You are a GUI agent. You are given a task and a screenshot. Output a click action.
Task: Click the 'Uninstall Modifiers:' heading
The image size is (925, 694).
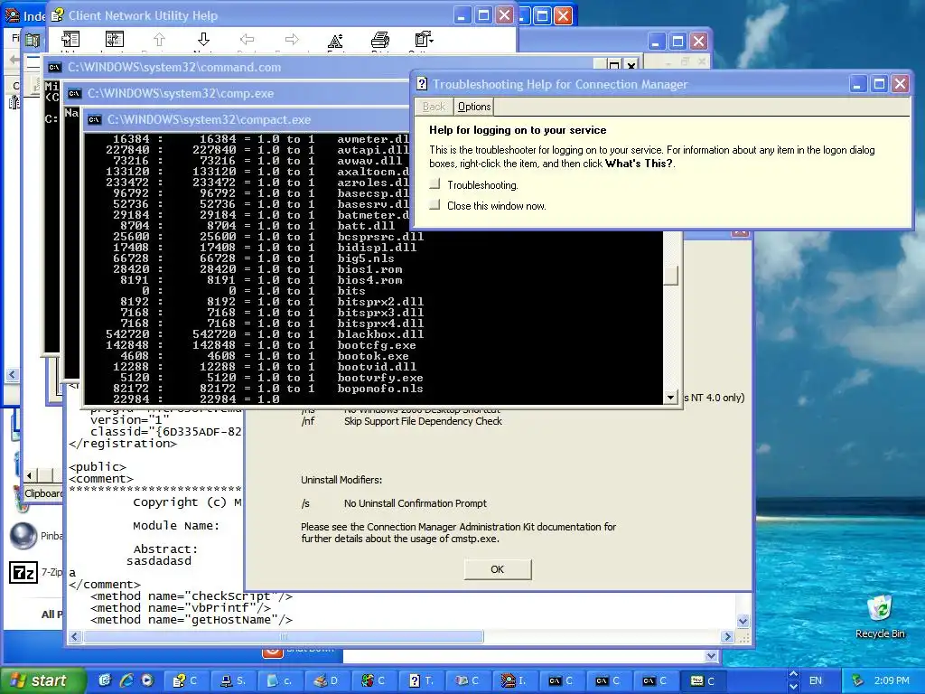[x=341, y=480]
